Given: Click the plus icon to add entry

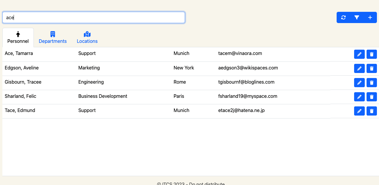Looking at the screenshot, I should tap(370, 17).
